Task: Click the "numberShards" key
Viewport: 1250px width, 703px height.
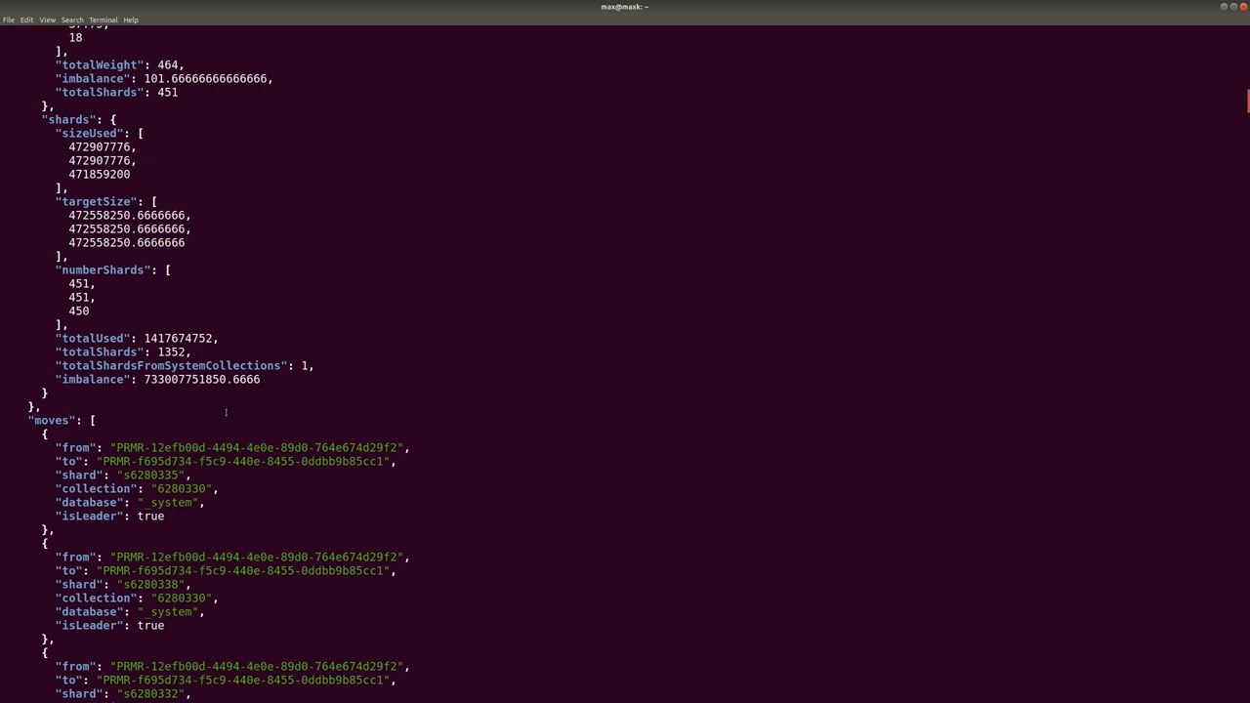Action: (x=103, y=270)
